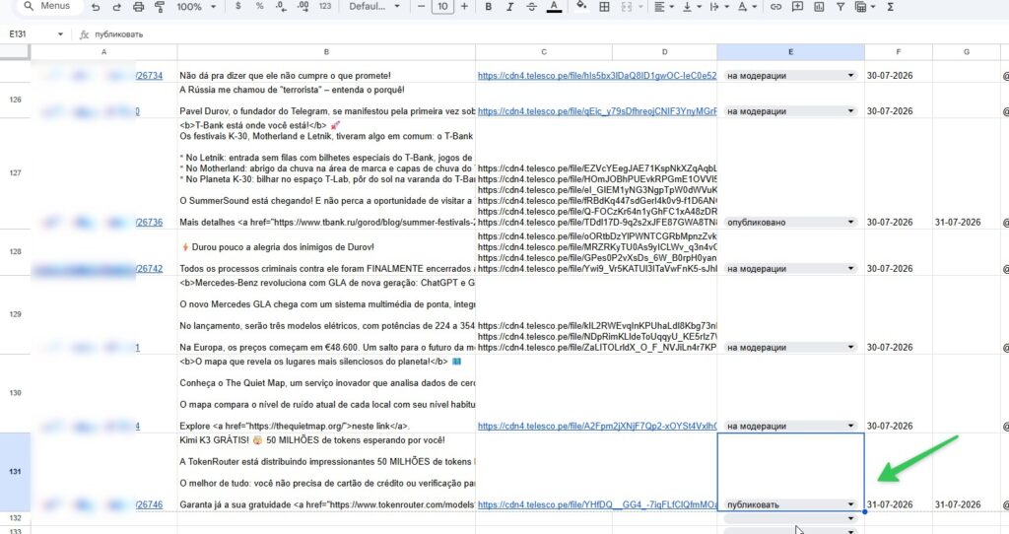Image resolution: width=1009 pixels, height=534 pixels.
Task: Open vertical align options
Action: coord(691,7)
